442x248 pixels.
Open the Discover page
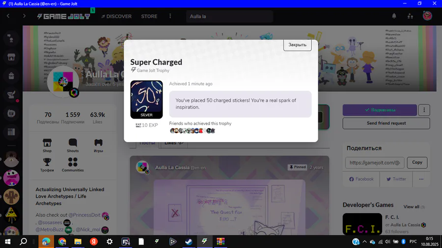116,16
